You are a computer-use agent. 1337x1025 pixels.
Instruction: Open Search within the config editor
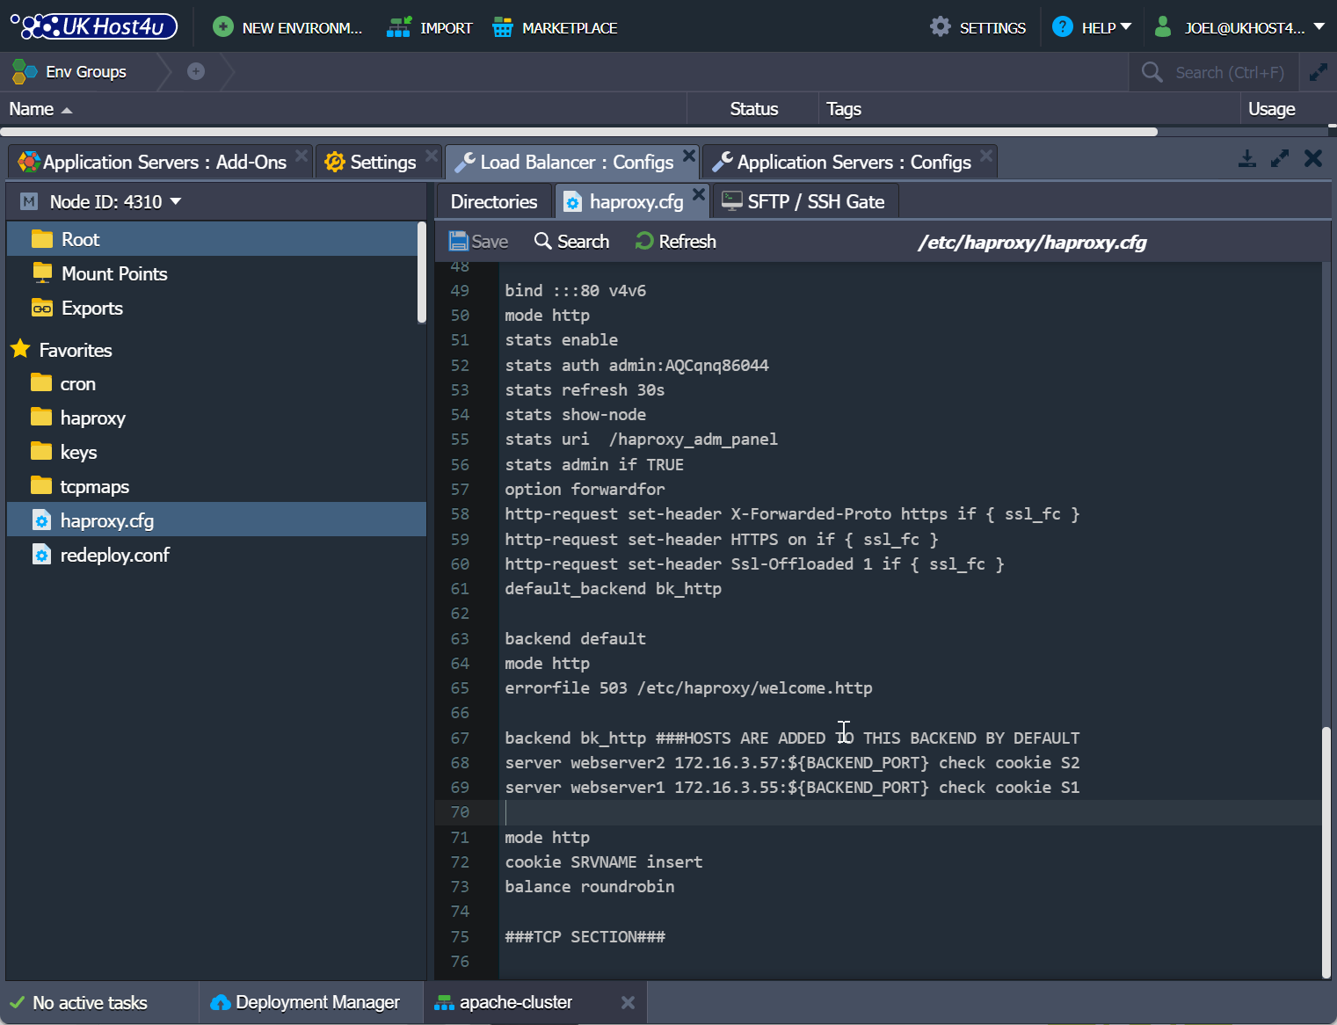[571, 241]
